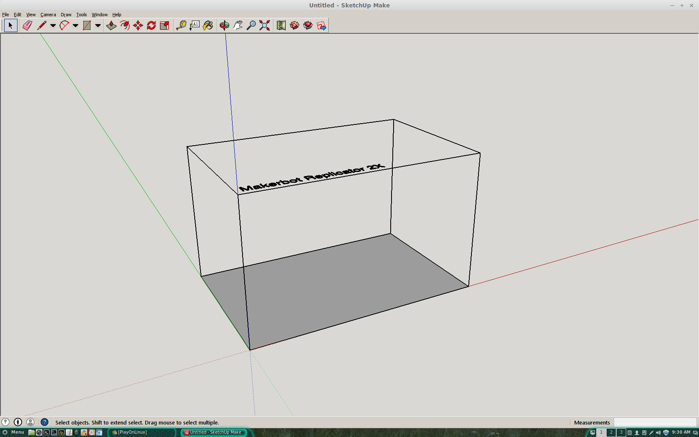Image resolution: width=699 pixels, height=437 pixels.
Task: Click the LayOut send icon
Action: coord(321,26)
